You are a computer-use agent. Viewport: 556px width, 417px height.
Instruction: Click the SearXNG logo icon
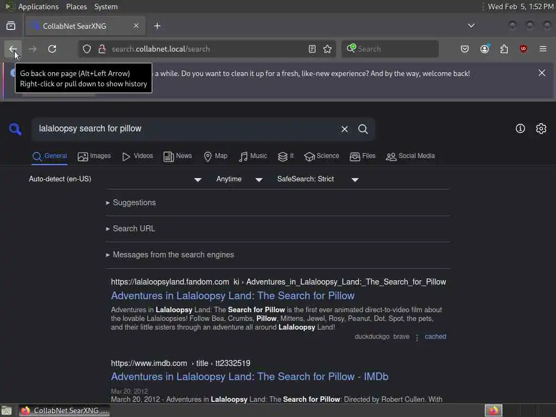click(x=15, y=129)
